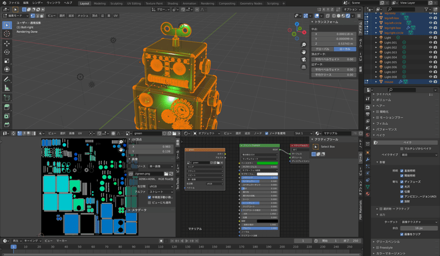Toggle the ノードを使用 checkbox
Image resolution: width=440 pixels, height=256 pixels.
point(267,133)
